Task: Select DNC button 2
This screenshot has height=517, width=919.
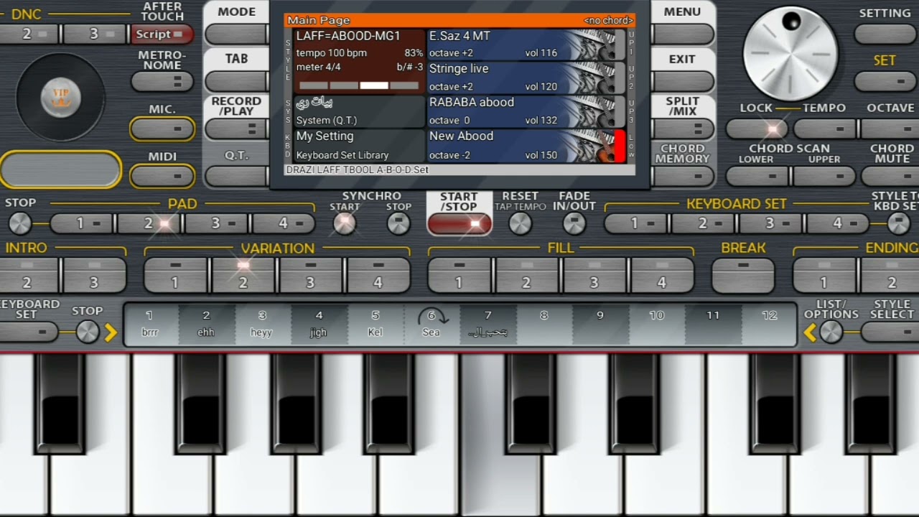Action: pos(29,34)
